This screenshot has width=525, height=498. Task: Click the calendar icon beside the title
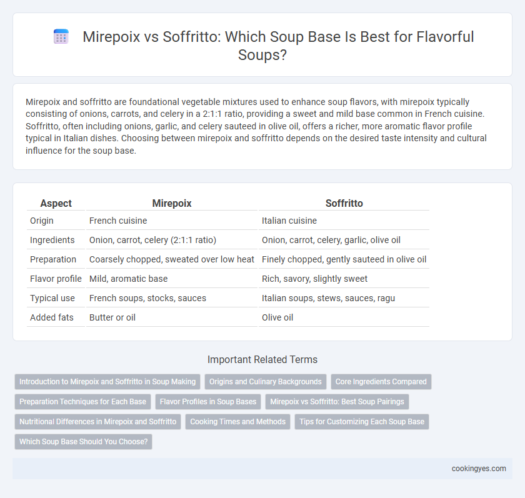click(x=61, y=36)
